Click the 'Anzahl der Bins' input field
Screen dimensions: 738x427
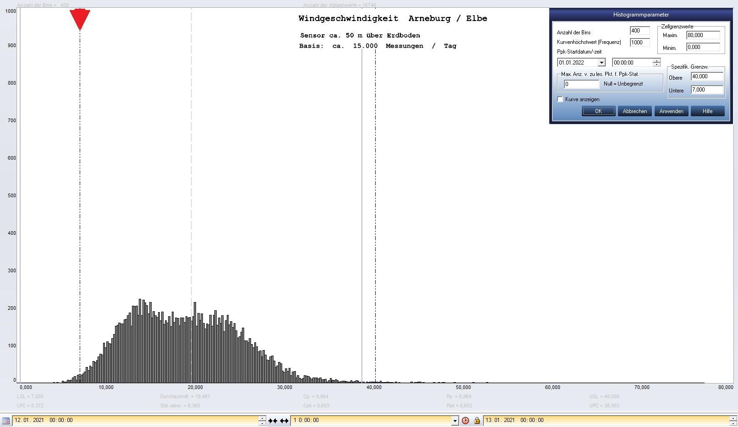[640, 31]
